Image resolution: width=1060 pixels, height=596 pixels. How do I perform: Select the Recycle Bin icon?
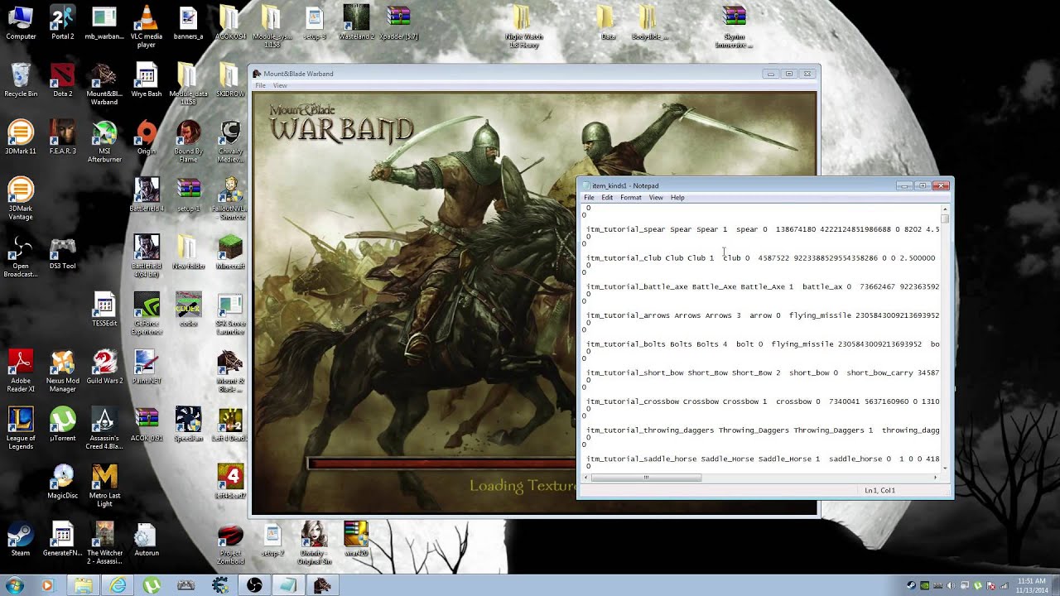pos(20,80)
